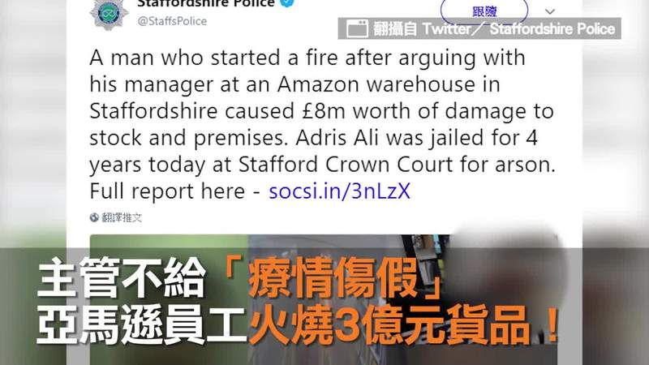Viewport: 649px width, 365px height.
Task: Click the blue verified checkmark badge
Action: pyautogui.click(x=286, y=3)
